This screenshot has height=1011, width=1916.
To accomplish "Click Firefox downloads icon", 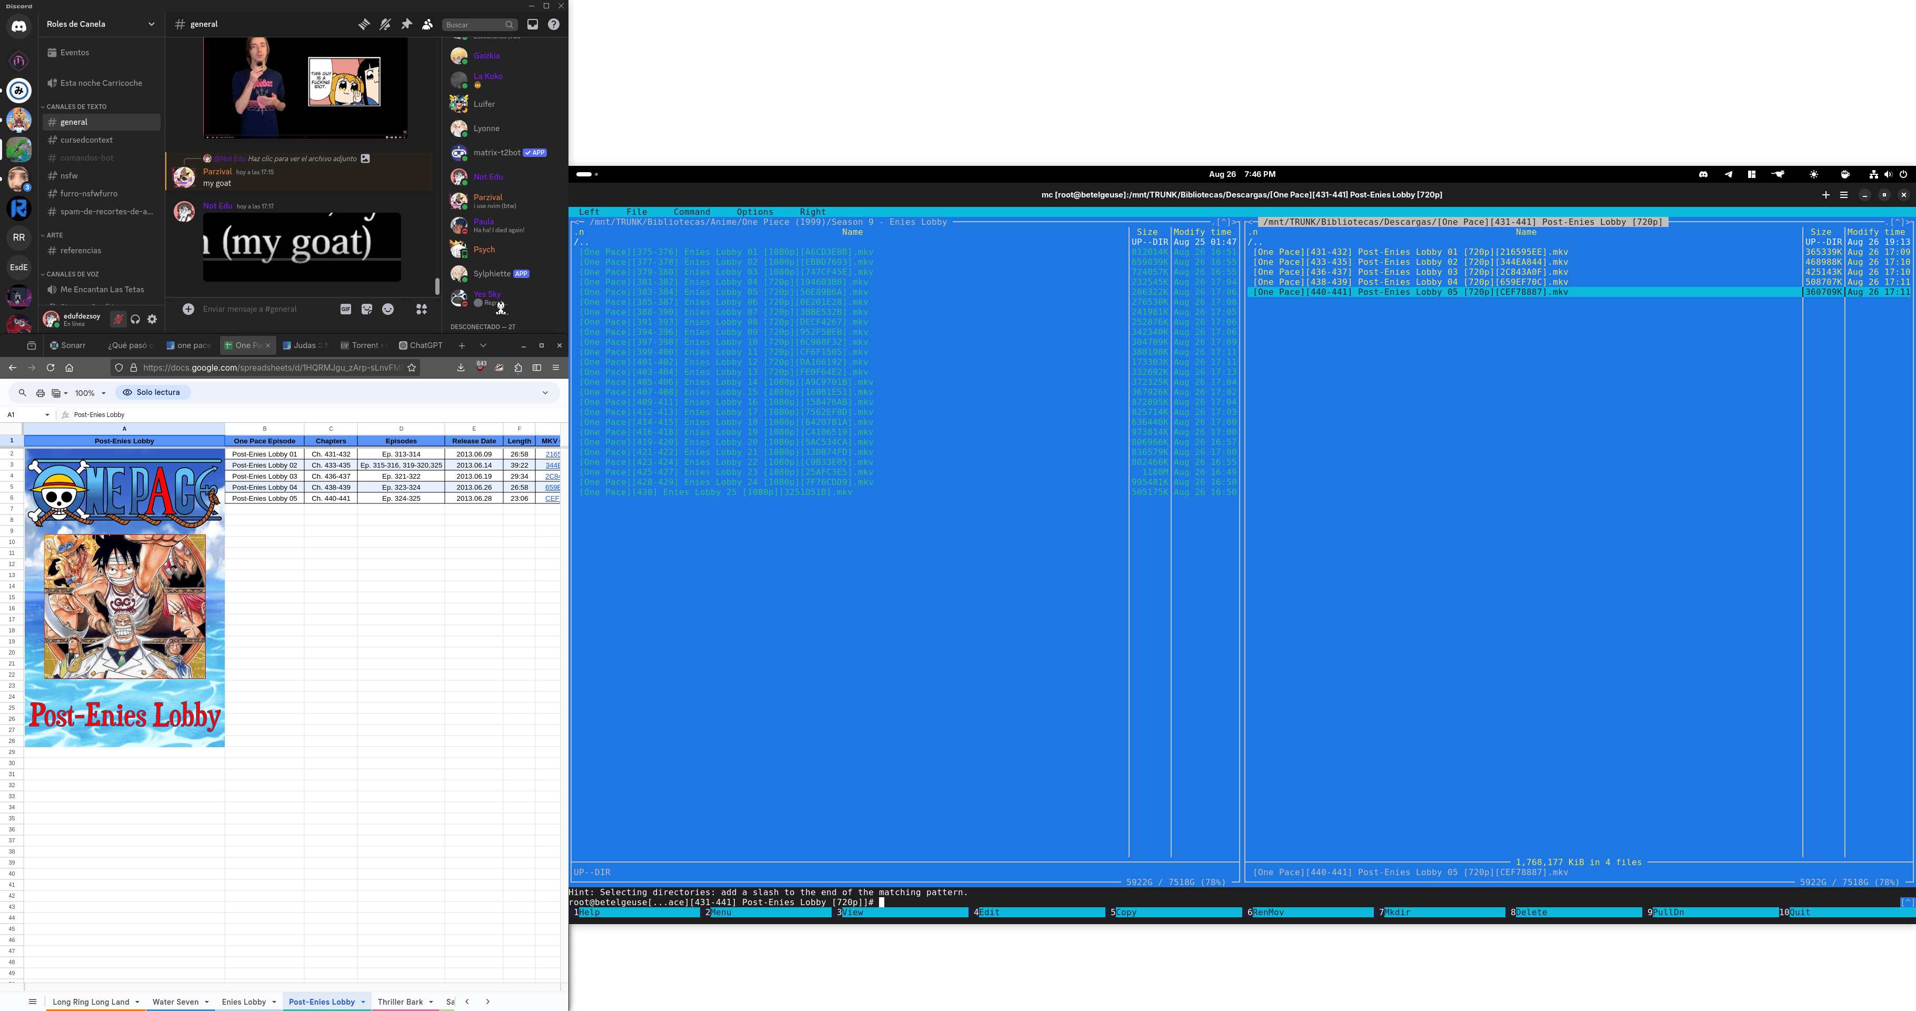I will 461,368.
